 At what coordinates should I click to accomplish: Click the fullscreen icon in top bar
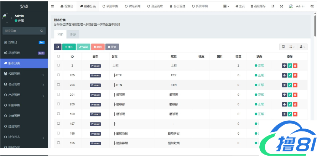(x=281, y=6)
